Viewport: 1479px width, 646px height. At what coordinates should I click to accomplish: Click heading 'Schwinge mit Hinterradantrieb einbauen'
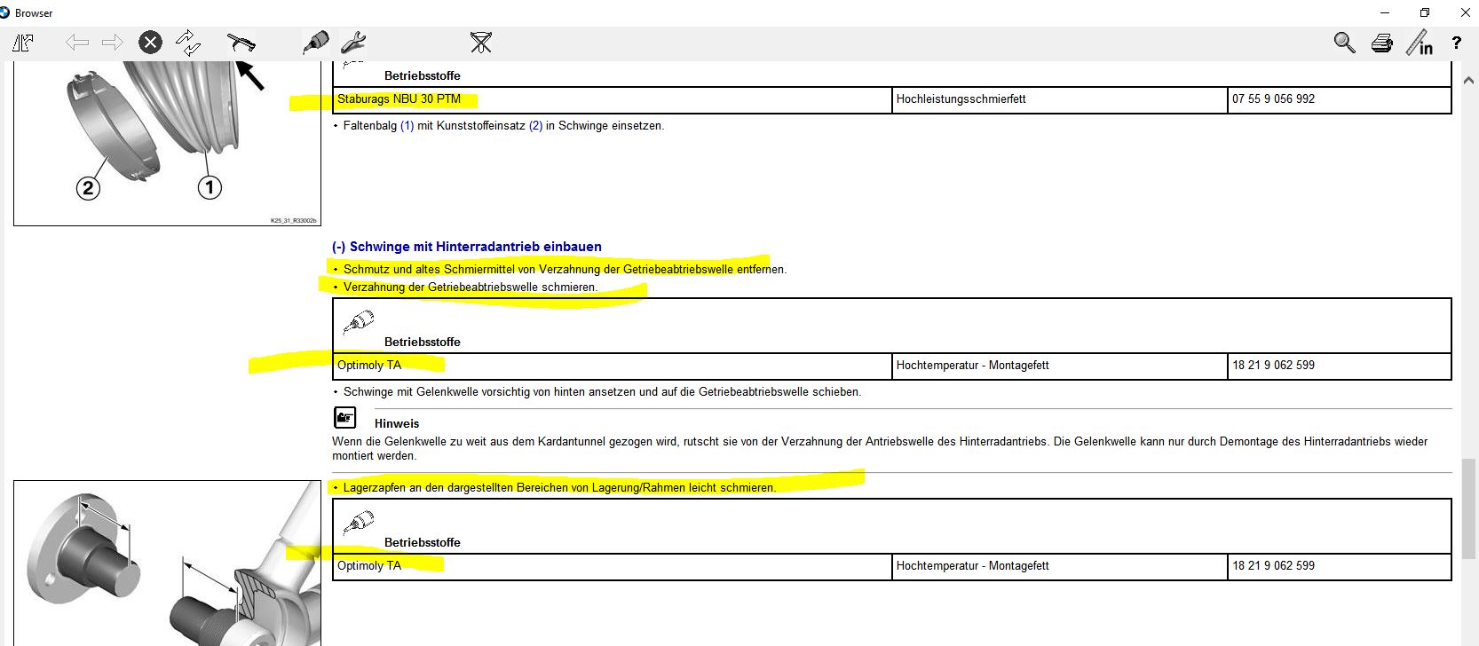(476, 247)
